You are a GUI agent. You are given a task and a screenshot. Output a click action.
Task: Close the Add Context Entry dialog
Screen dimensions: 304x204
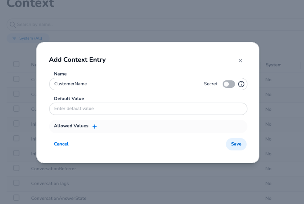(x=240, y=61)
